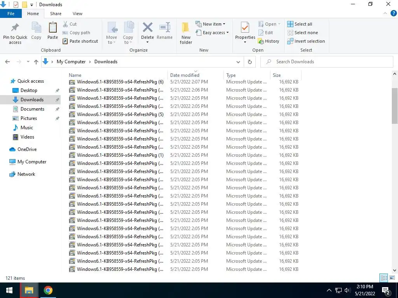Click the Delete X icon
Viewport: 398px width, 298px height.
point(147,28)
